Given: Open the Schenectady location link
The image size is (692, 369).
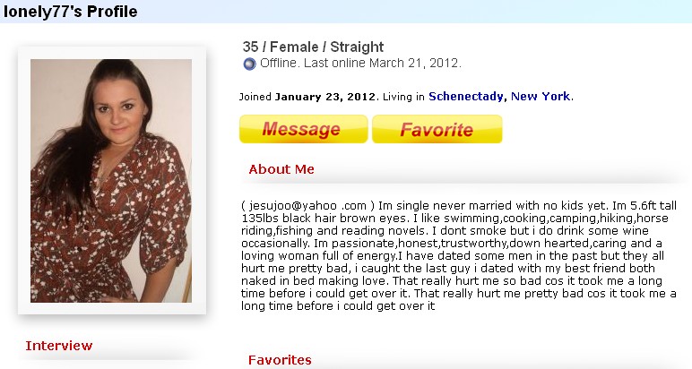Looking at the screenshot, I should click(x=465, y=97).
